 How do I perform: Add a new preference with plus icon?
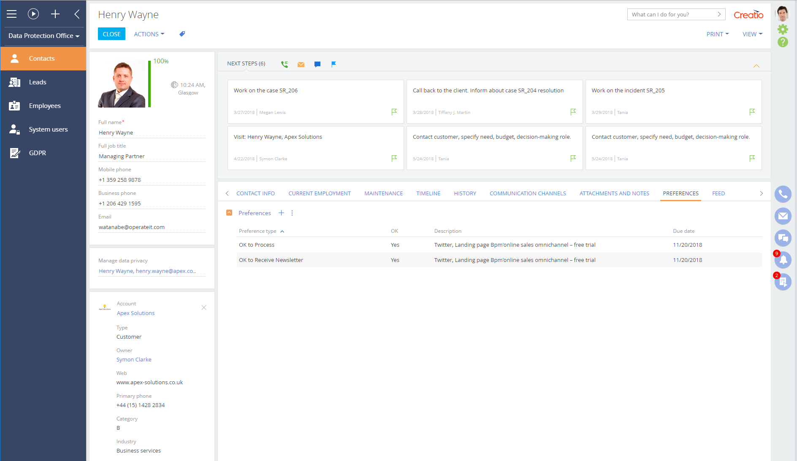(281, 213)
